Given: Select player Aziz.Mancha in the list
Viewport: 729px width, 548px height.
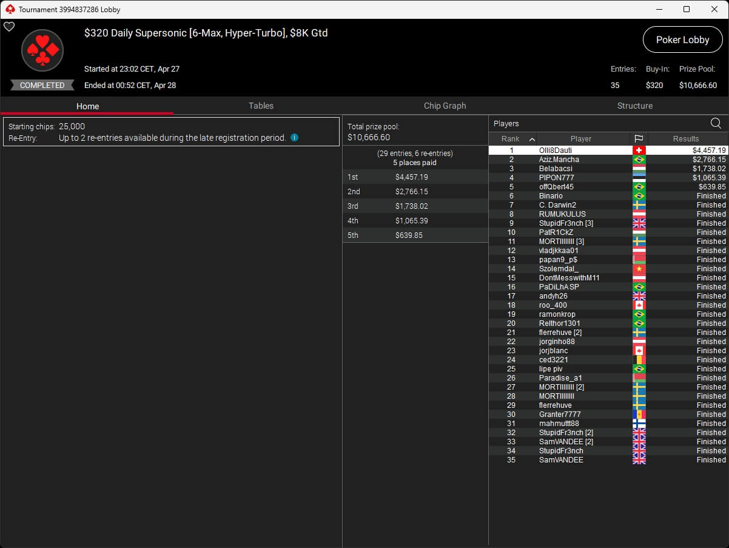Looking at the screenshot, I should tap(559, 160).
